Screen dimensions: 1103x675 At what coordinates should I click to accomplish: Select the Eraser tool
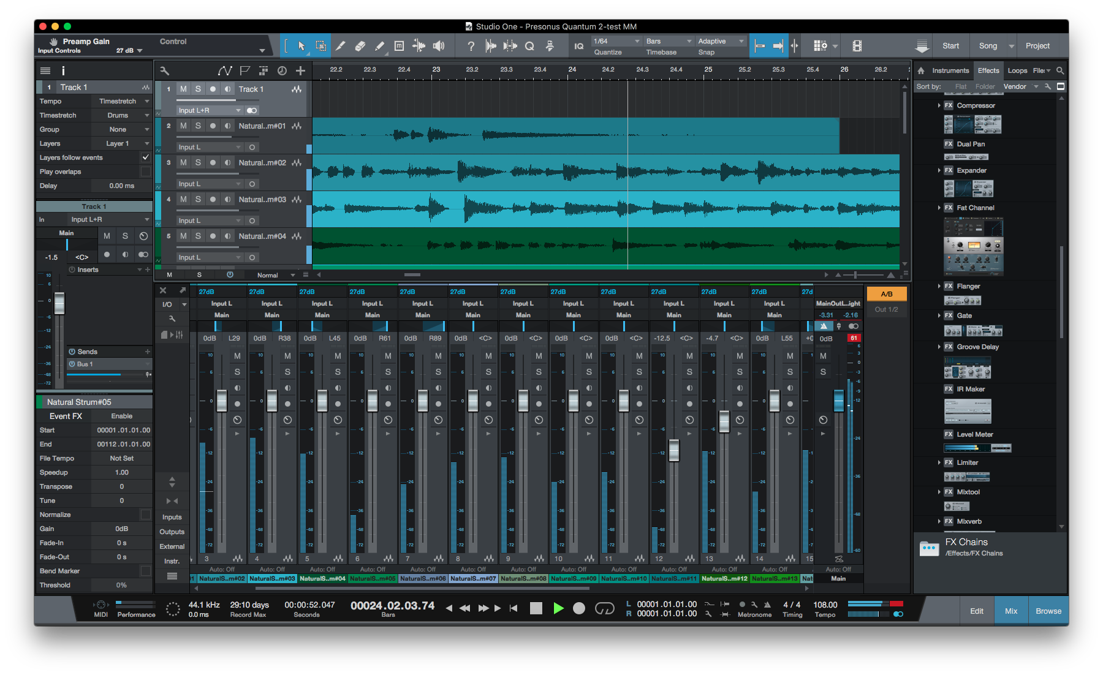pos(360,46)
